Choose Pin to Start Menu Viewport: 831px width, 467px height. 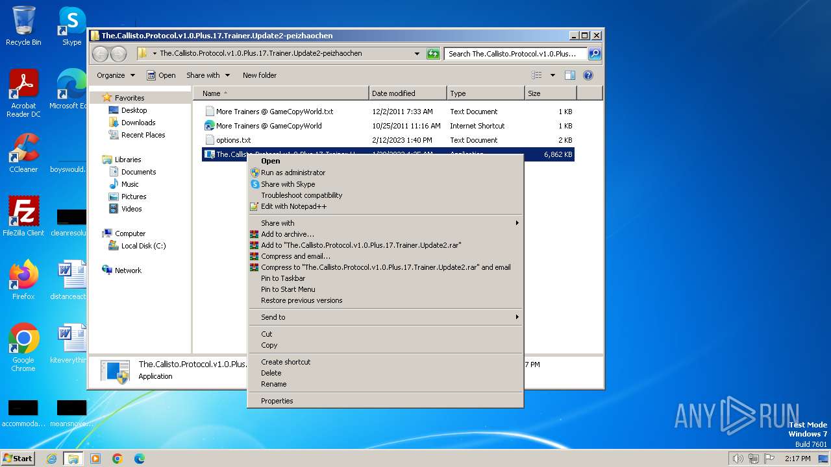tap(386, 289)
